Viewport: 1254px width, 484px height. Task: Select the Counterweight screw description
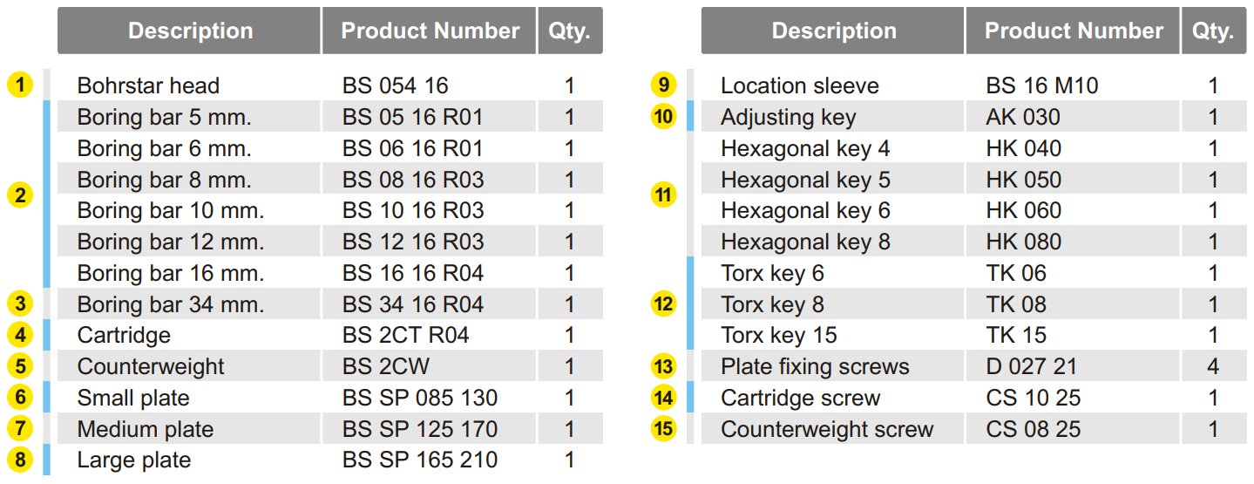tap(827, 429)
